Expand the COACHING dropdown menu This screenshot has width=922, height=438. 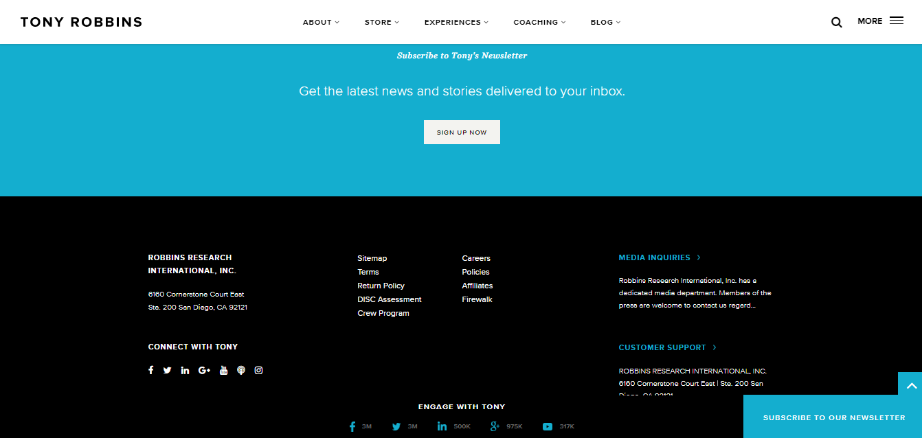(x=539, y=22)
